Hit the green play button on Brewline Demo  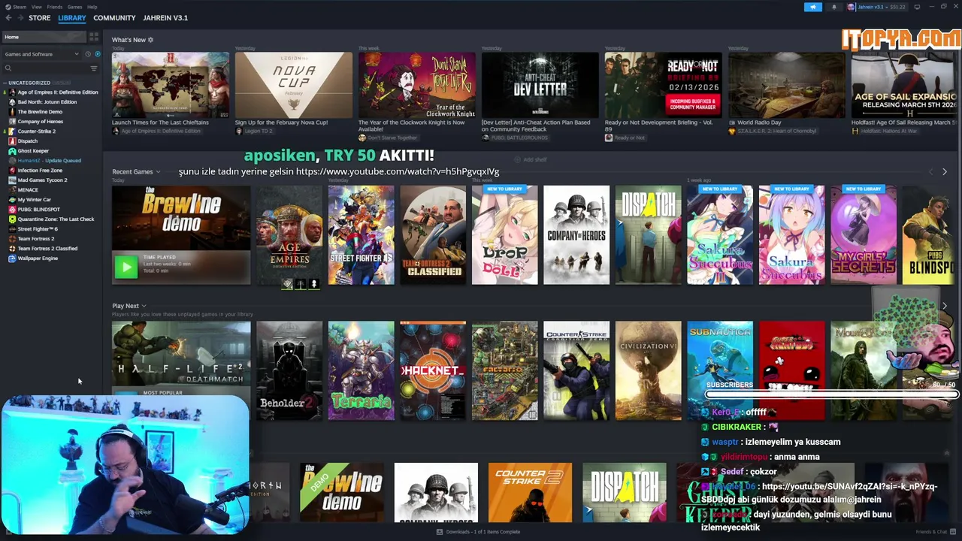(126, 266)
